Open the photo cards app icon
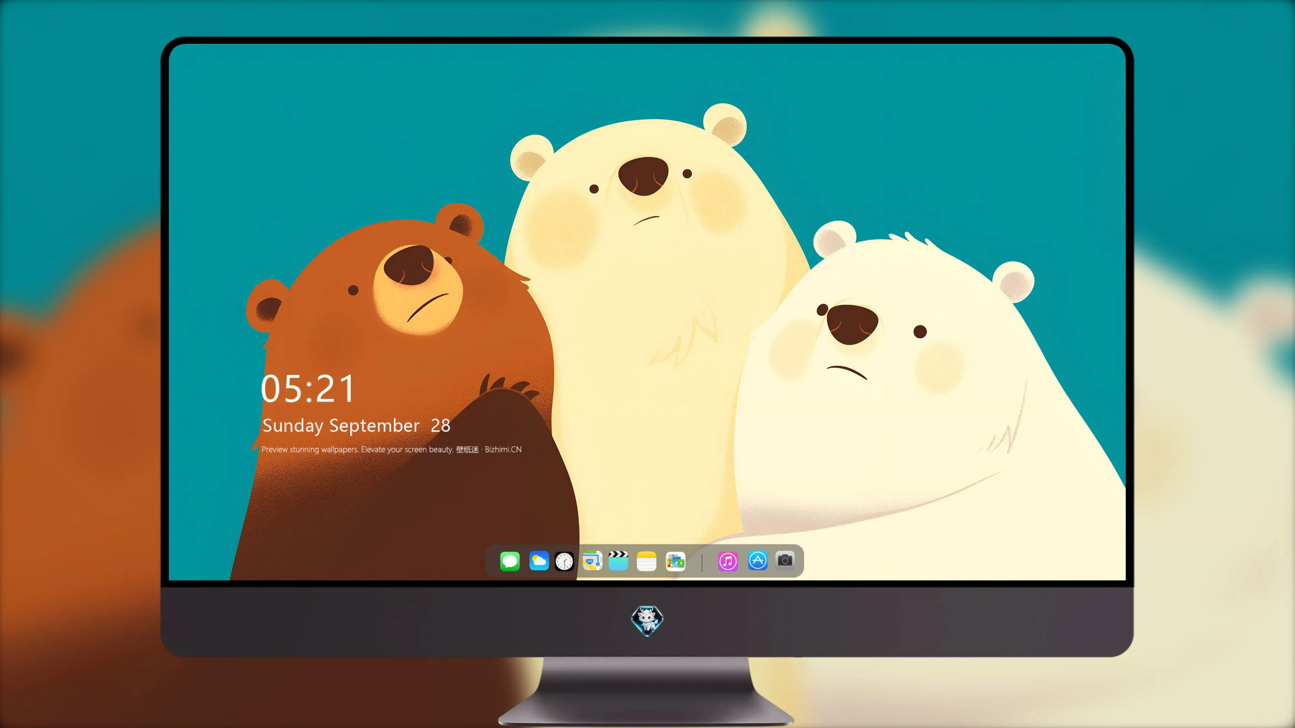This screenshot has height=728, width=1295. click(675, 561)
